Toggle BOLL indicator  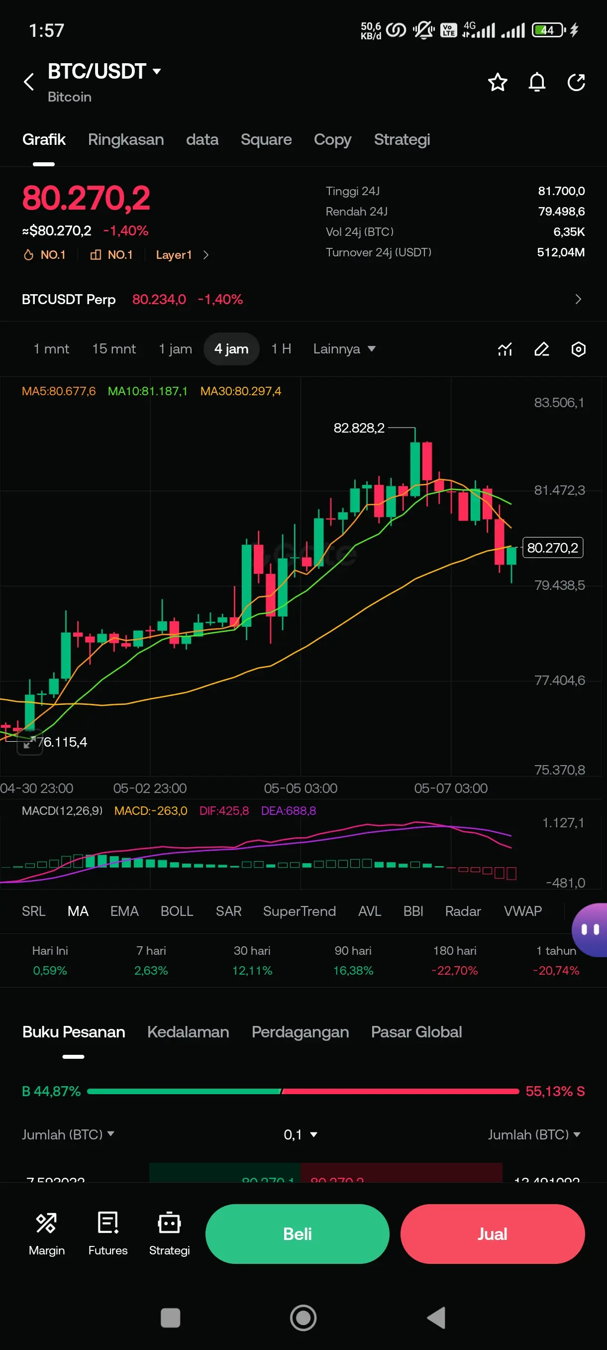(x=177, y=911)
